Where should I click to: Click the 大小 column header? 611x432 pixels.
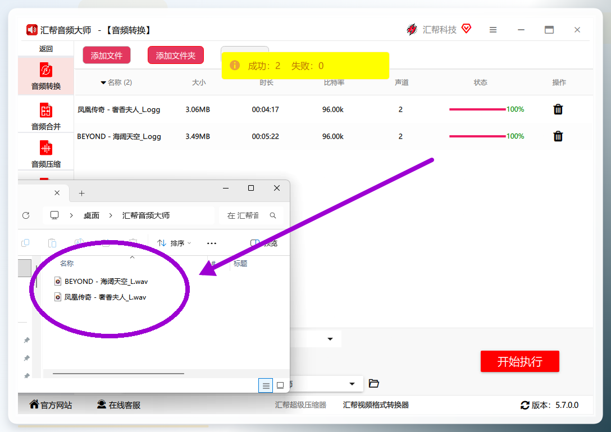[199, 82]
